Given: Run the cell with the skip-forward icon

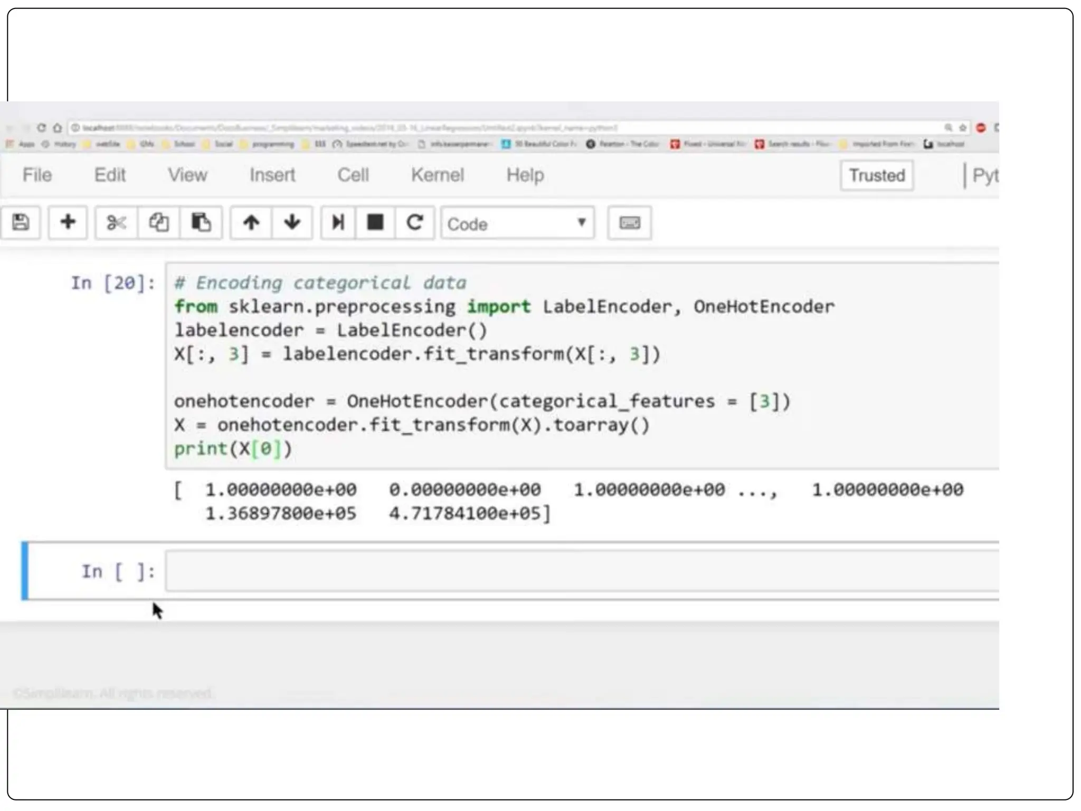Looking at the screenshot, I should [x=338, y=223].
